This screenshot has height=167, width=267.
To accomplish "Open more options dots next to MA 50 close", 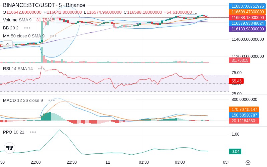I will pyautogui.click(x=53, y=36).
